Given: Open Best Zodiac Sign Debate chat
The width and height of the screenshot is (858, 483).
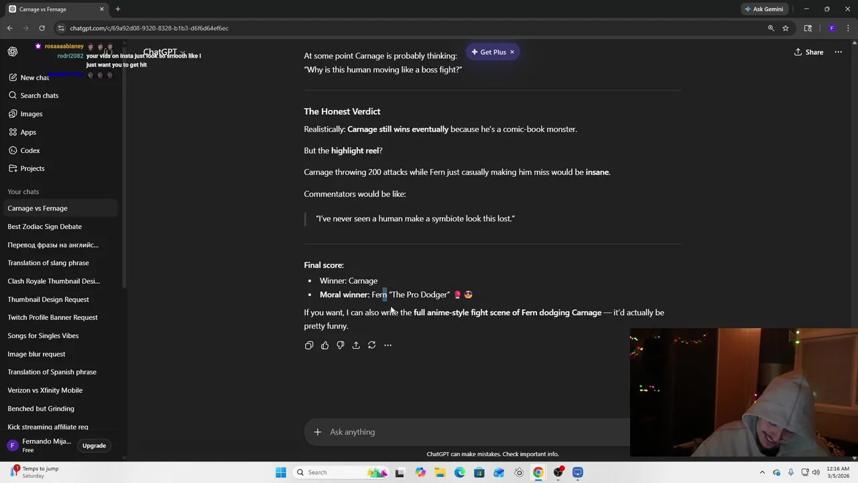Looking at the screenshot, I should click(x=59, y=227).
